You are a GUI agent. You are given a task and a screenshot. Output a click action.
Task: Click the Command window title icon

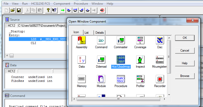click(x=7, y=96)
